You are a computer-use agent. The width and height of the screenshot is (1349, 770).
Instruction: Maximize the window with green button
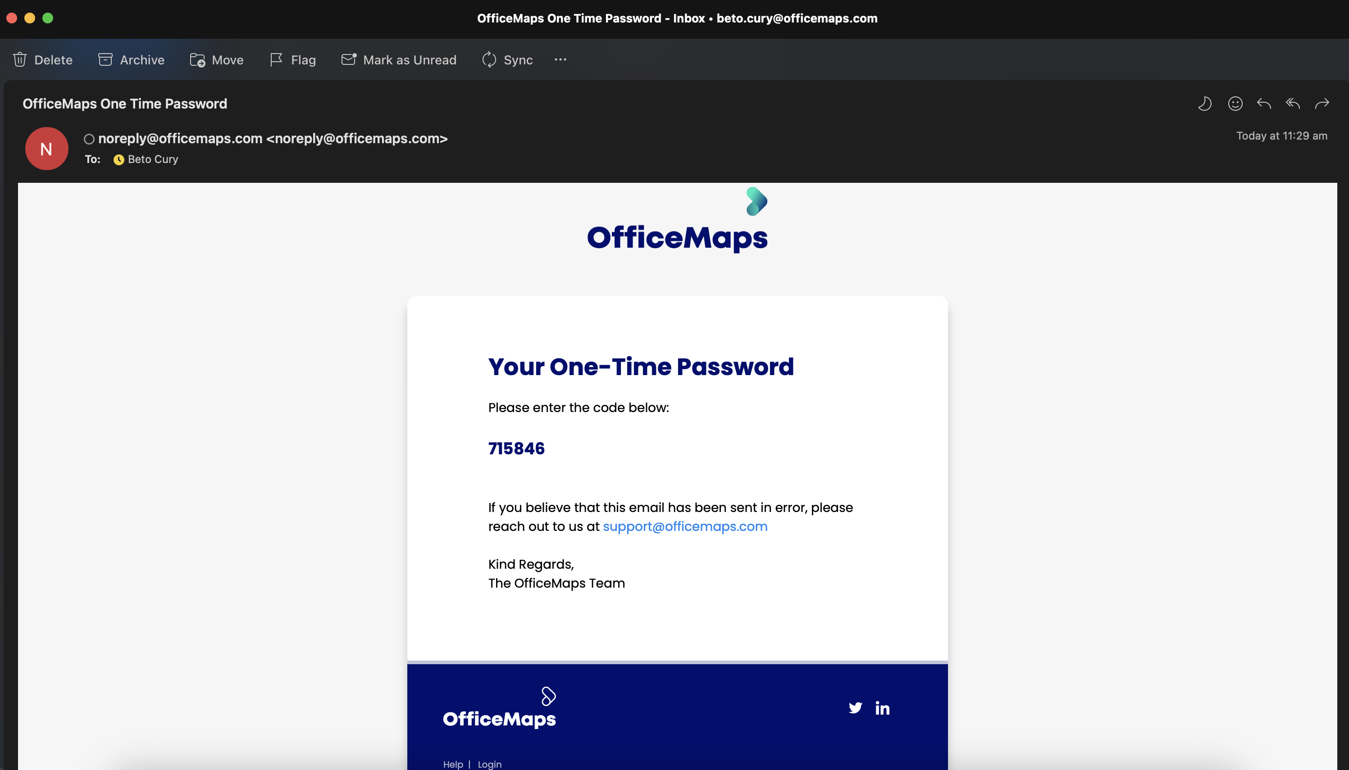click(48, 18)
